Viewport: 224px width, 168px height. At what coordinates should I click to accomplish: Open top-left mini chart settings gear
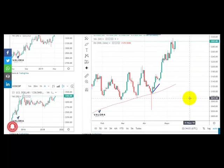coord(69,69)
